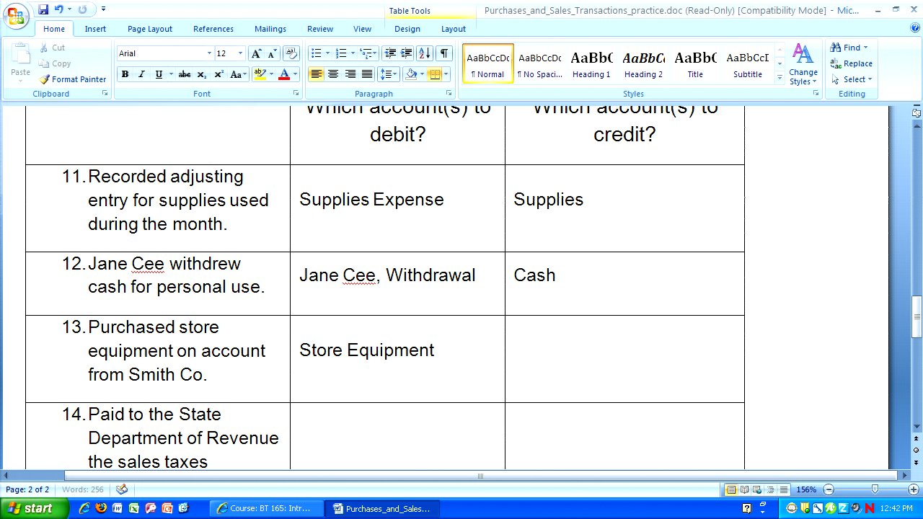Image resolution: width=923 pixels, height=519 pixels.
Task: Adjust the zoom slider in status bar
Action: (875, 489)
